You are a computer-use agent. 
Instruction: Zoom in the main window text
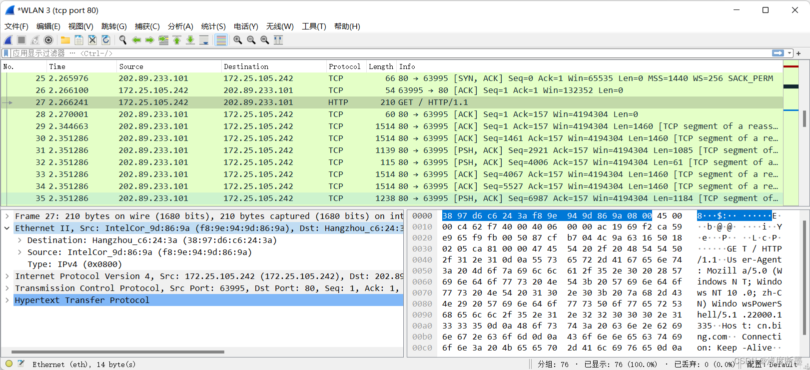click(238, 40)
